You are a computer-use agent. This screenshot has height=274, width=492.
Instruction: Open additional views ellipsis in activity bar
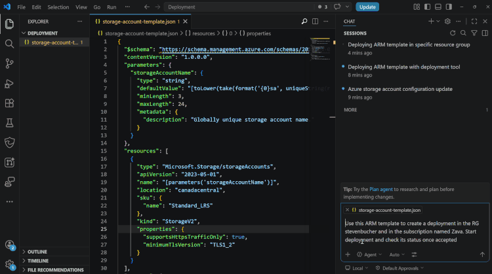tap(9, 202)
